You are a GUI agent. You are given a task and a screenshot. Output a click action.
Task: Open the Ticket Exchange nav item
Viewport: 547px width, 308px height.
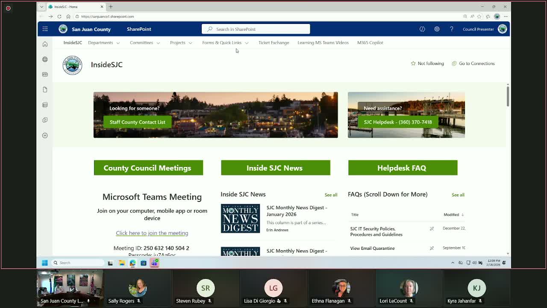(x=273, y=43)
